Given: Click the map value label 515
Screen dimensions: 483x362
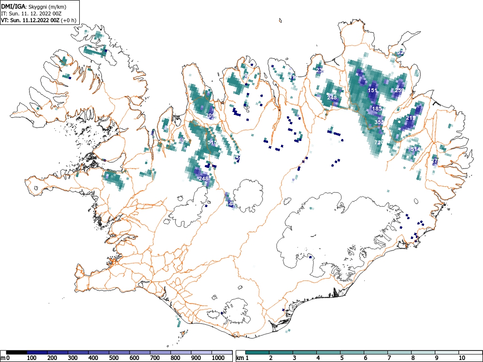Looking at the screenshot, I should [x=212, y=142].
